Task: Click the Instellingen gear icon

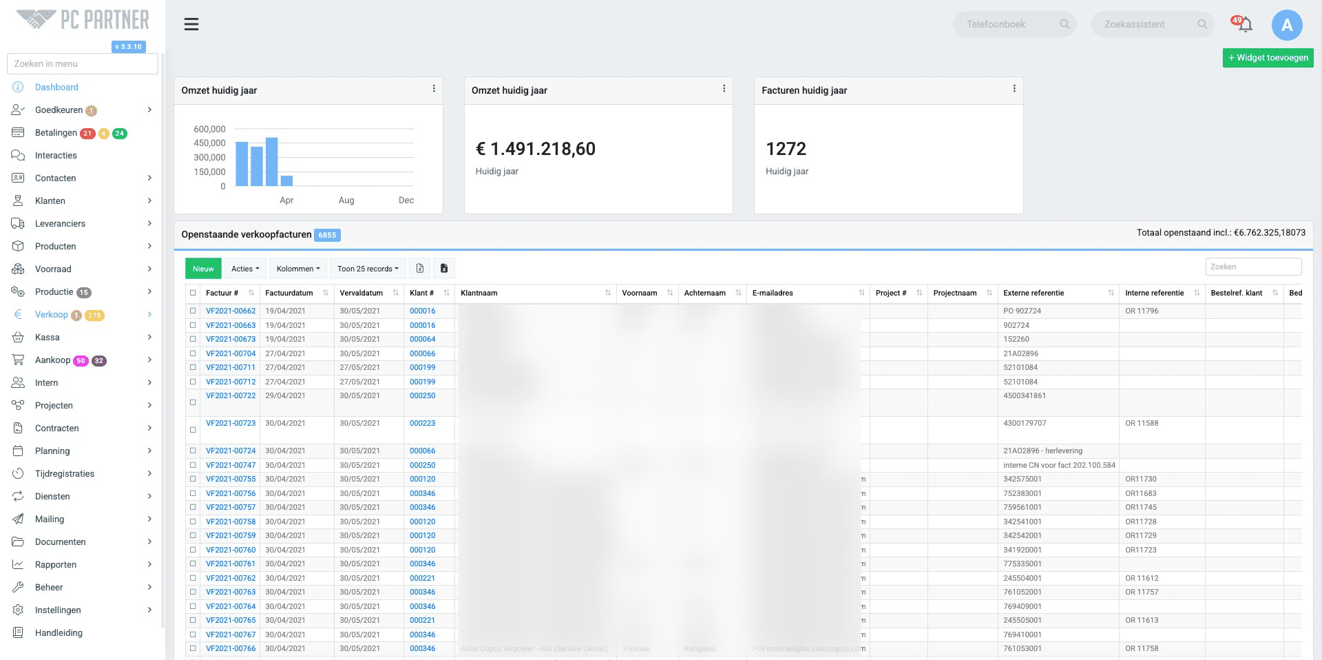Action: coord(19,610)
